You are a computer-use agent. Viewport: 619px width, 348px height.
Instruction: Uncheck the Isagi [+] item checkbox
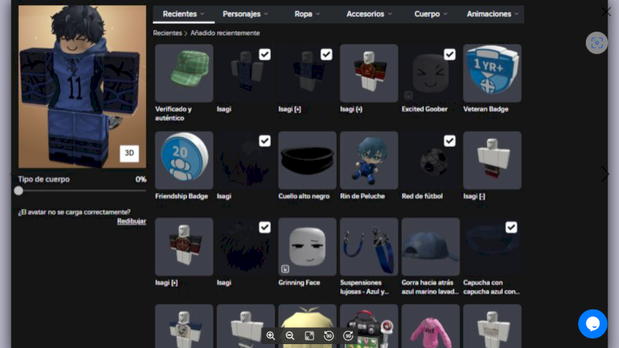coord(326,54)
